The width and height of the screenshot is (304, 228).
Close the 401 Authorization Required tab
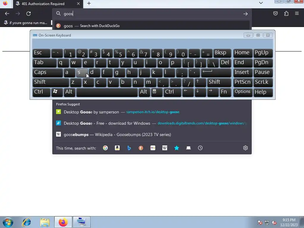[78, 4]
